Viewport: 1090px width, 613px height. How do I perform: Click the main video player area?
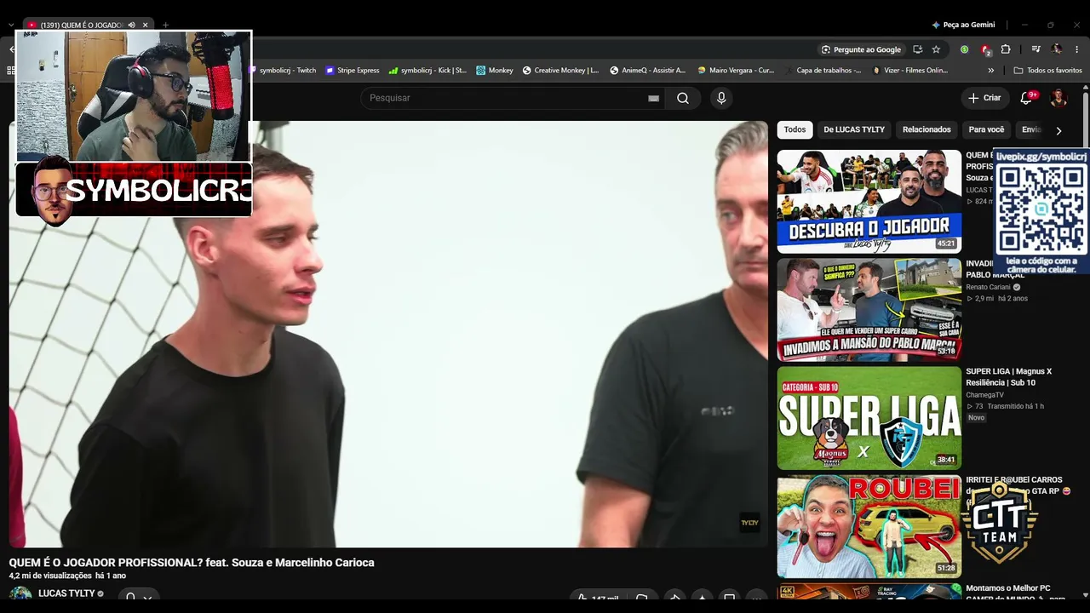coord(388,334)
